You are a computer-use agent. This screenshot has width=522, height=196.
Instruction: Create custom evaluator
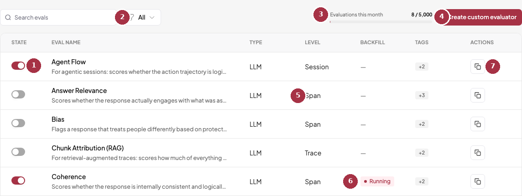pos(482,17)
